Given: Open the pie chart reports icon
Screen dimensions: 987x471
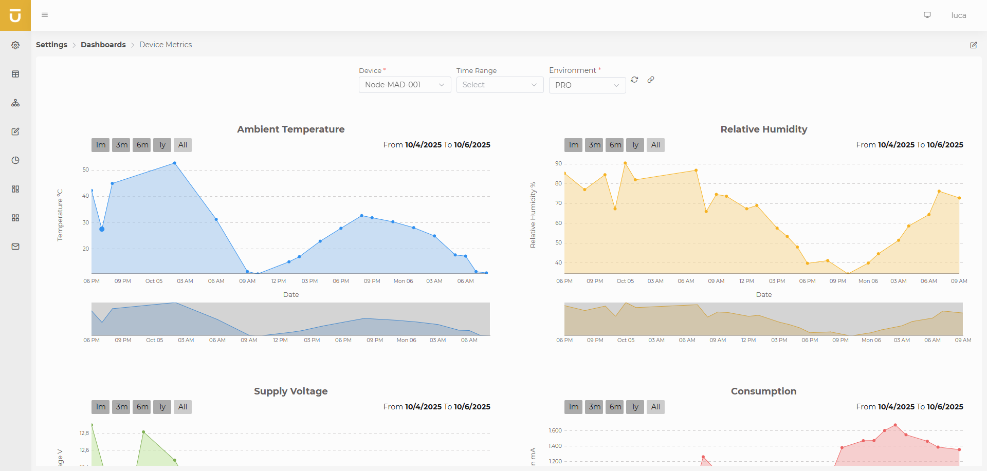Looking at the screenshot, I should pos(15,160).
